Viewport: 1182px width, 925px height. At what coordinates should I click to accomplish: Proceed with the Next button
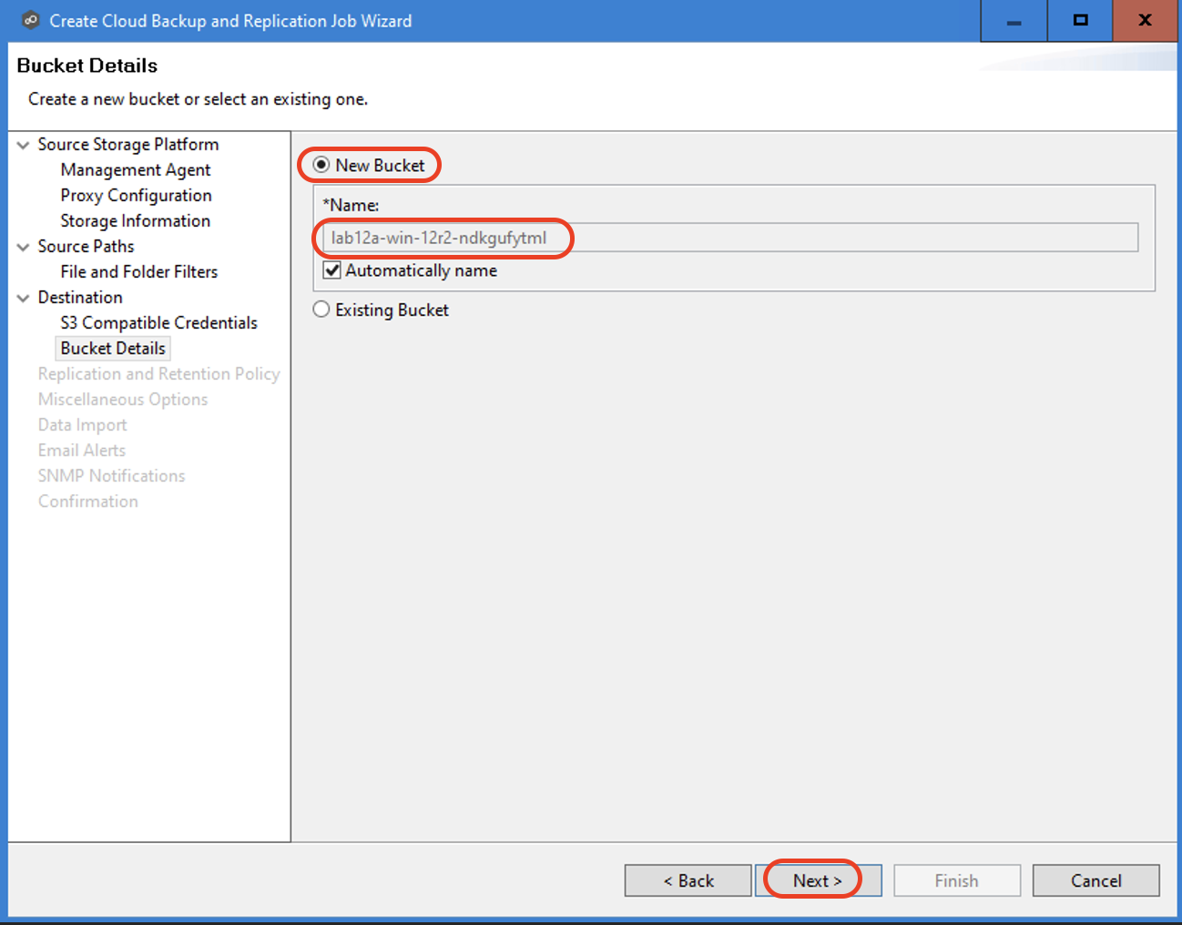pos(818,880)
